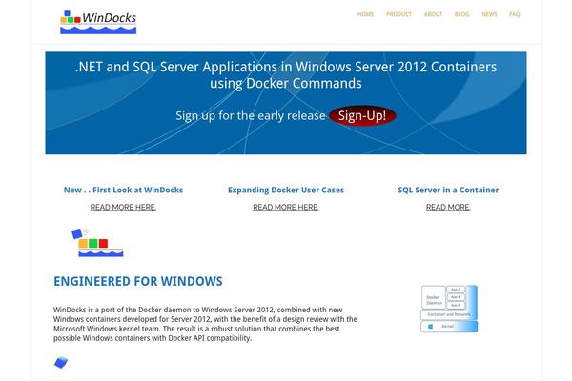
Task: Click the banner headline about .NET and SQL Server
Action: [286, 75]
